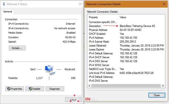The width and height of the screenshot is (169, 104).
Task: Click the horizontal scrollbar thumb in details list
Action: point(126,86)
